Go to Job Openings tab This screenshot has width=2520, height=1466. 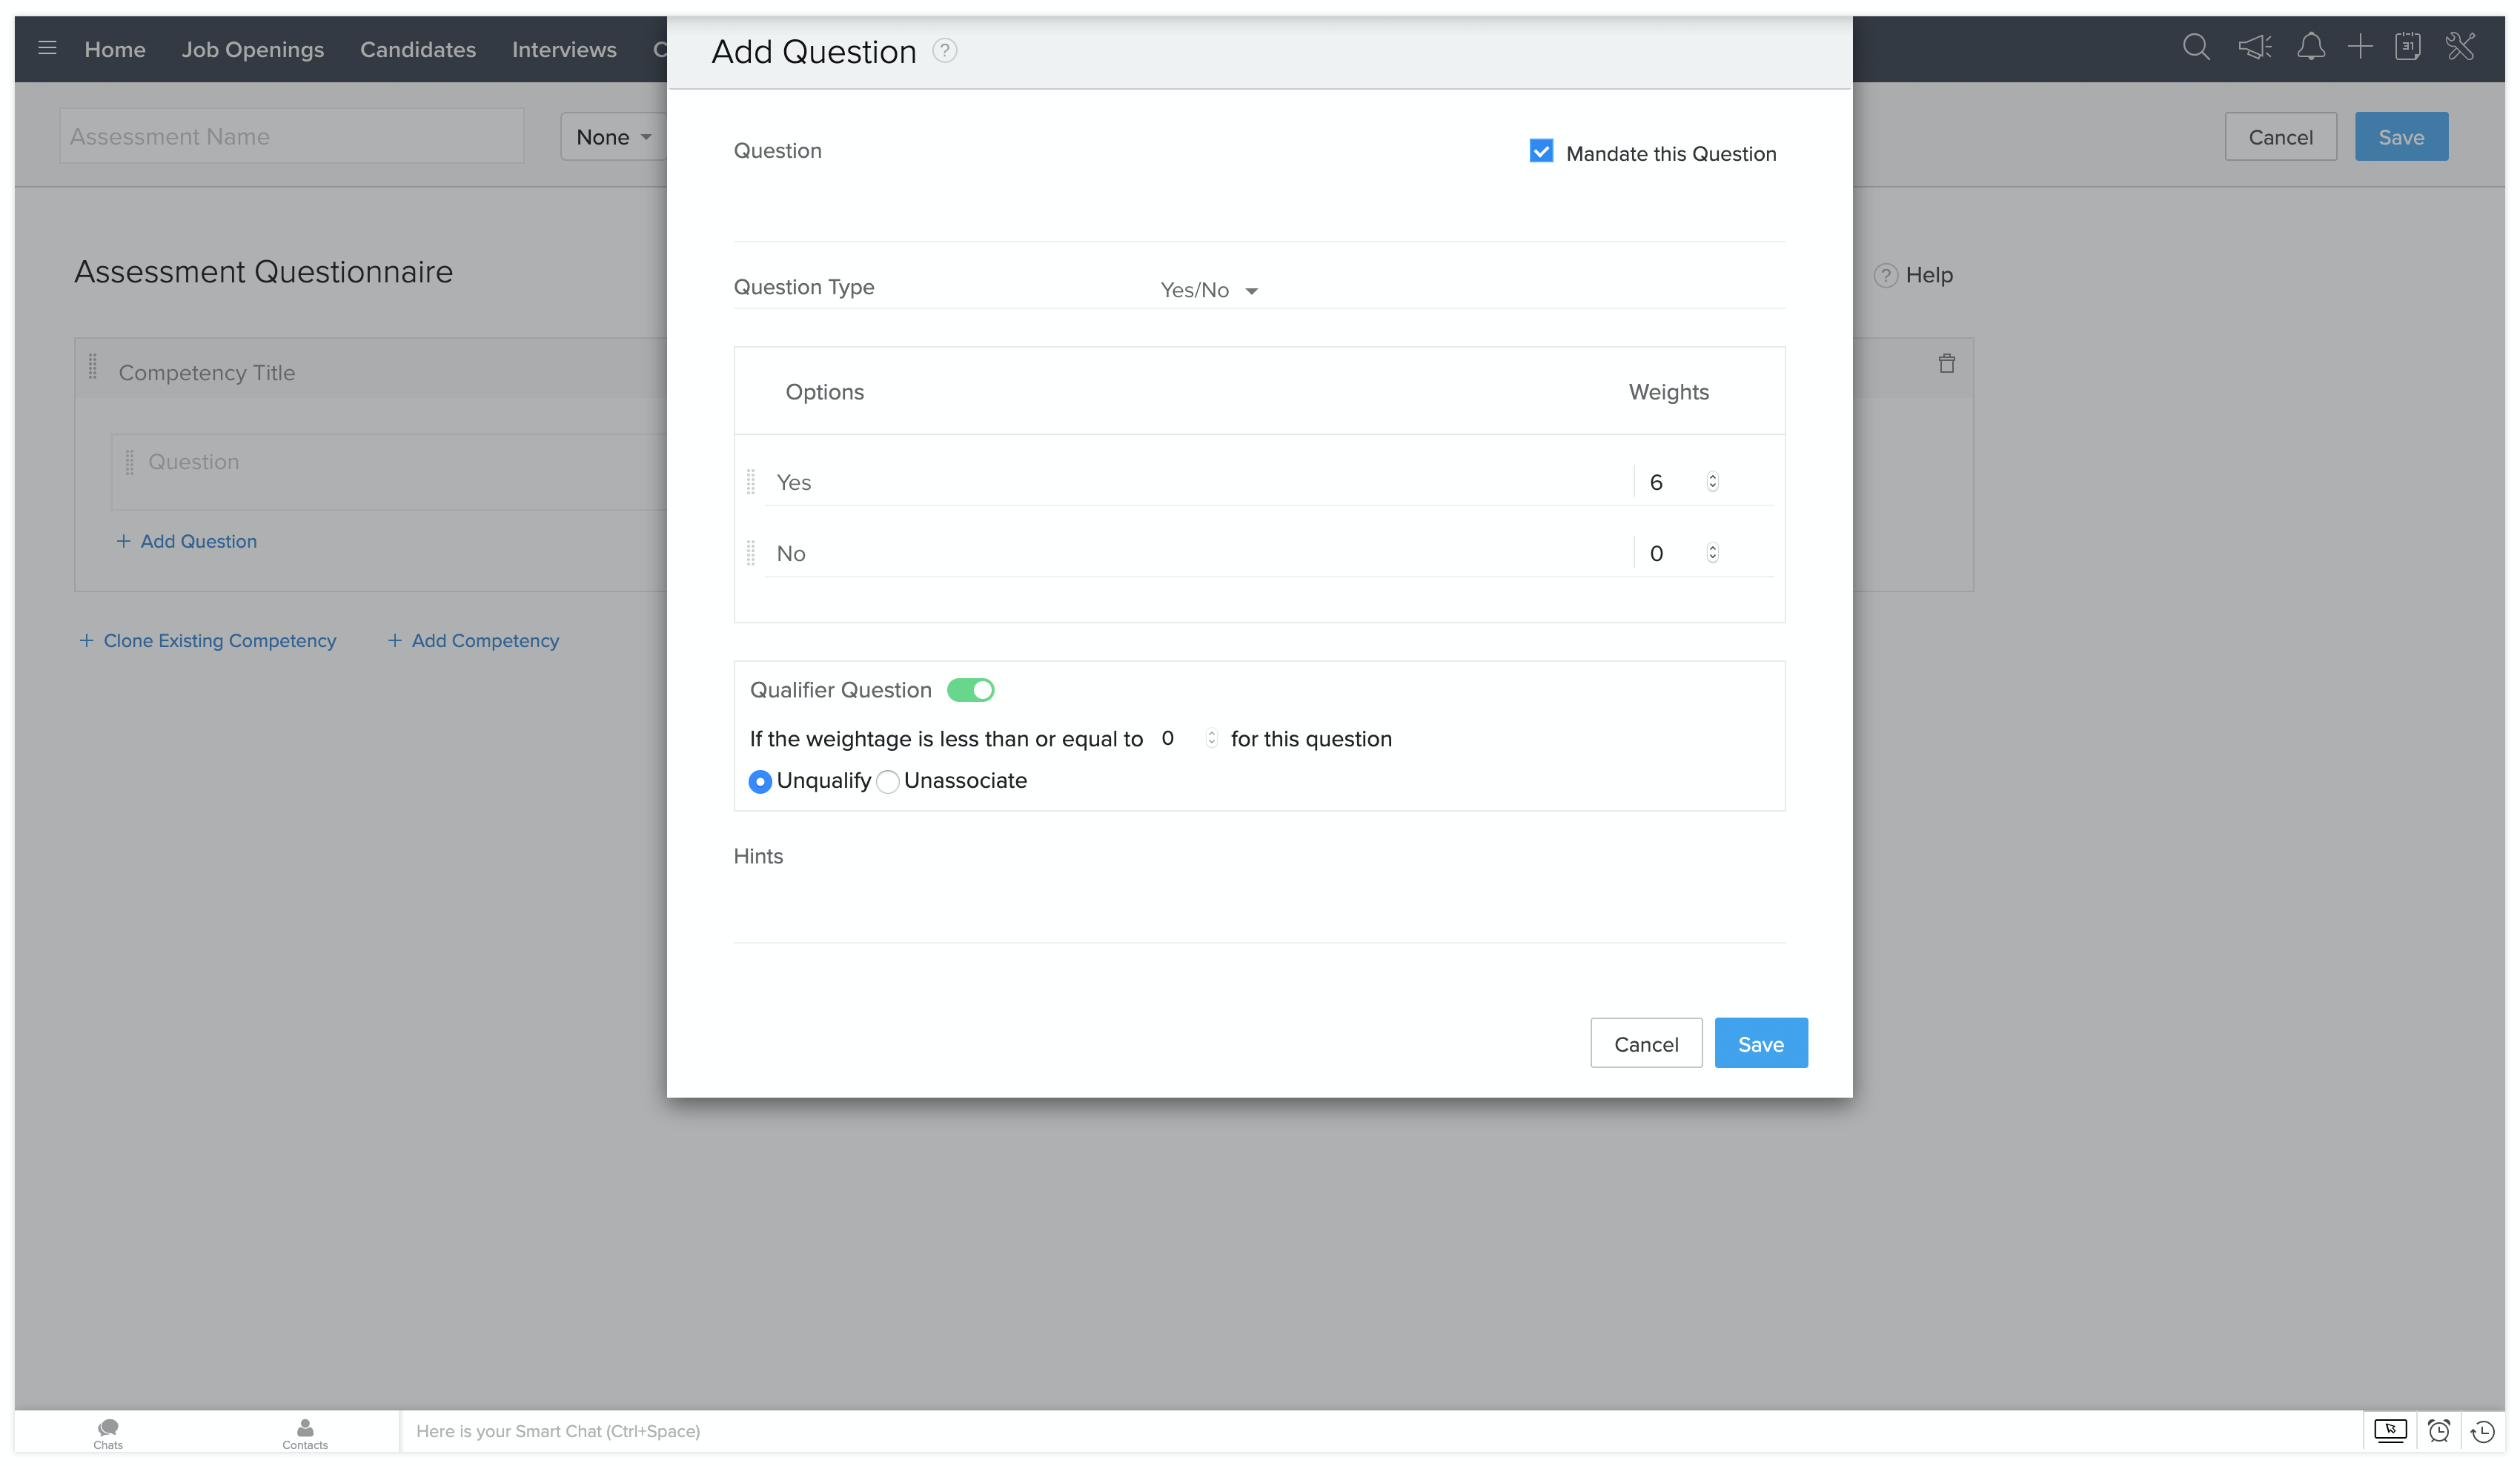(253, 49)
